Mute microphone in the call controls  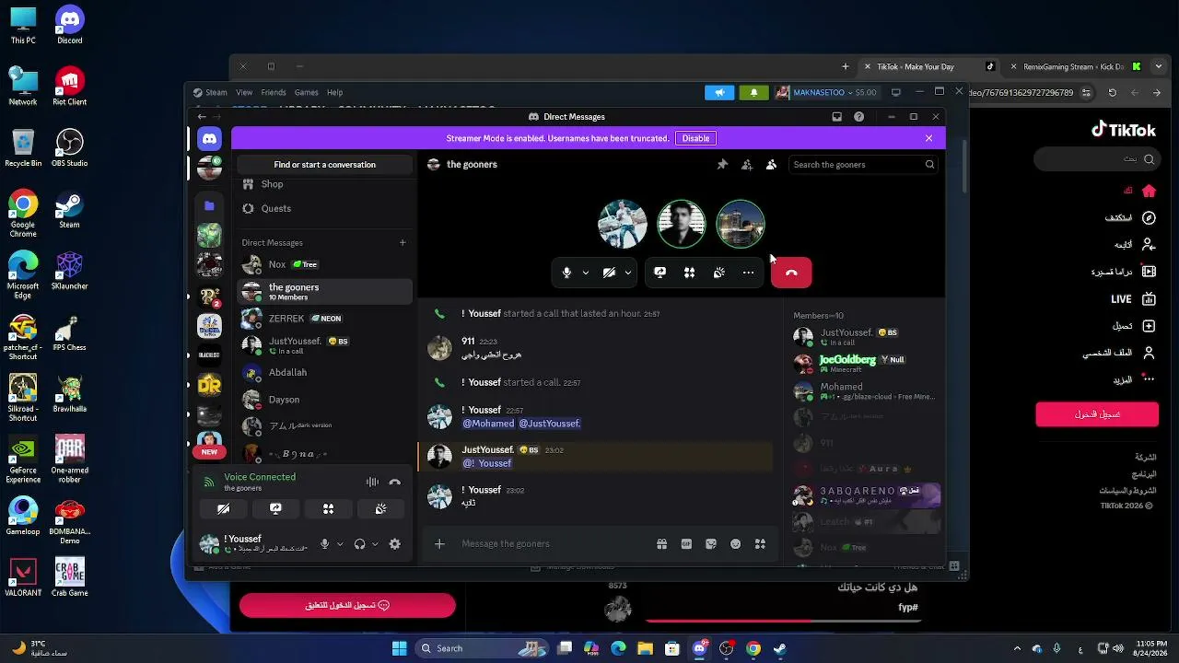(x=566, y=273)
